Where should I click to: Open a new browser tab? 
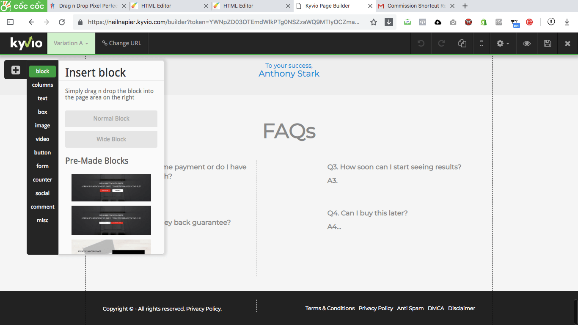pyautogui.click(x=465, y=6)
